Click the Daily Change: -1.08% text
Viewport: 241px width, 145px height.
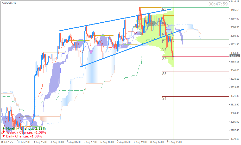(24, 136)
